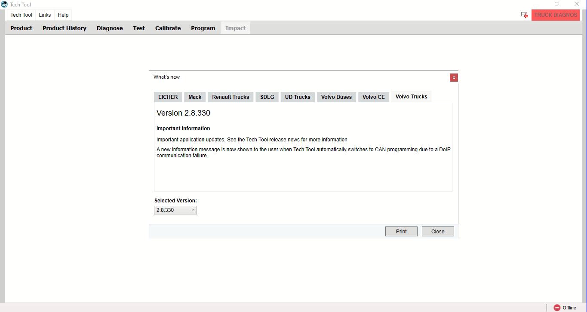
Task: Click the Selected Version label
Action: click(x=175, y=201)
